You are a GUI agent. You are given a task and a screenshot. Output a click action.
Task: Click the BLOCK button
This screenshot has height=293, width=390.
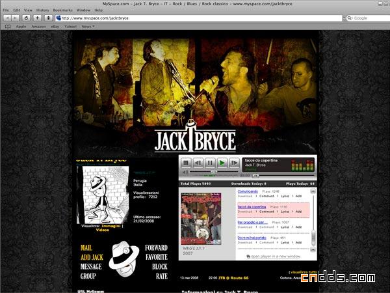pyautogui.click(x=160, y=266)
